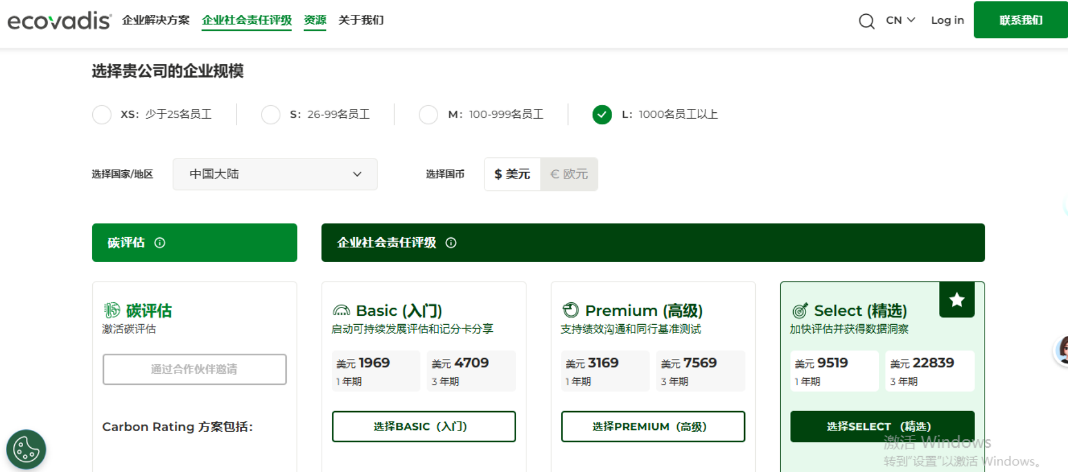Click the 加快评估并获得数据洞察 description
The height and width of the screenshot is (472, 1068).
(849, 329)
